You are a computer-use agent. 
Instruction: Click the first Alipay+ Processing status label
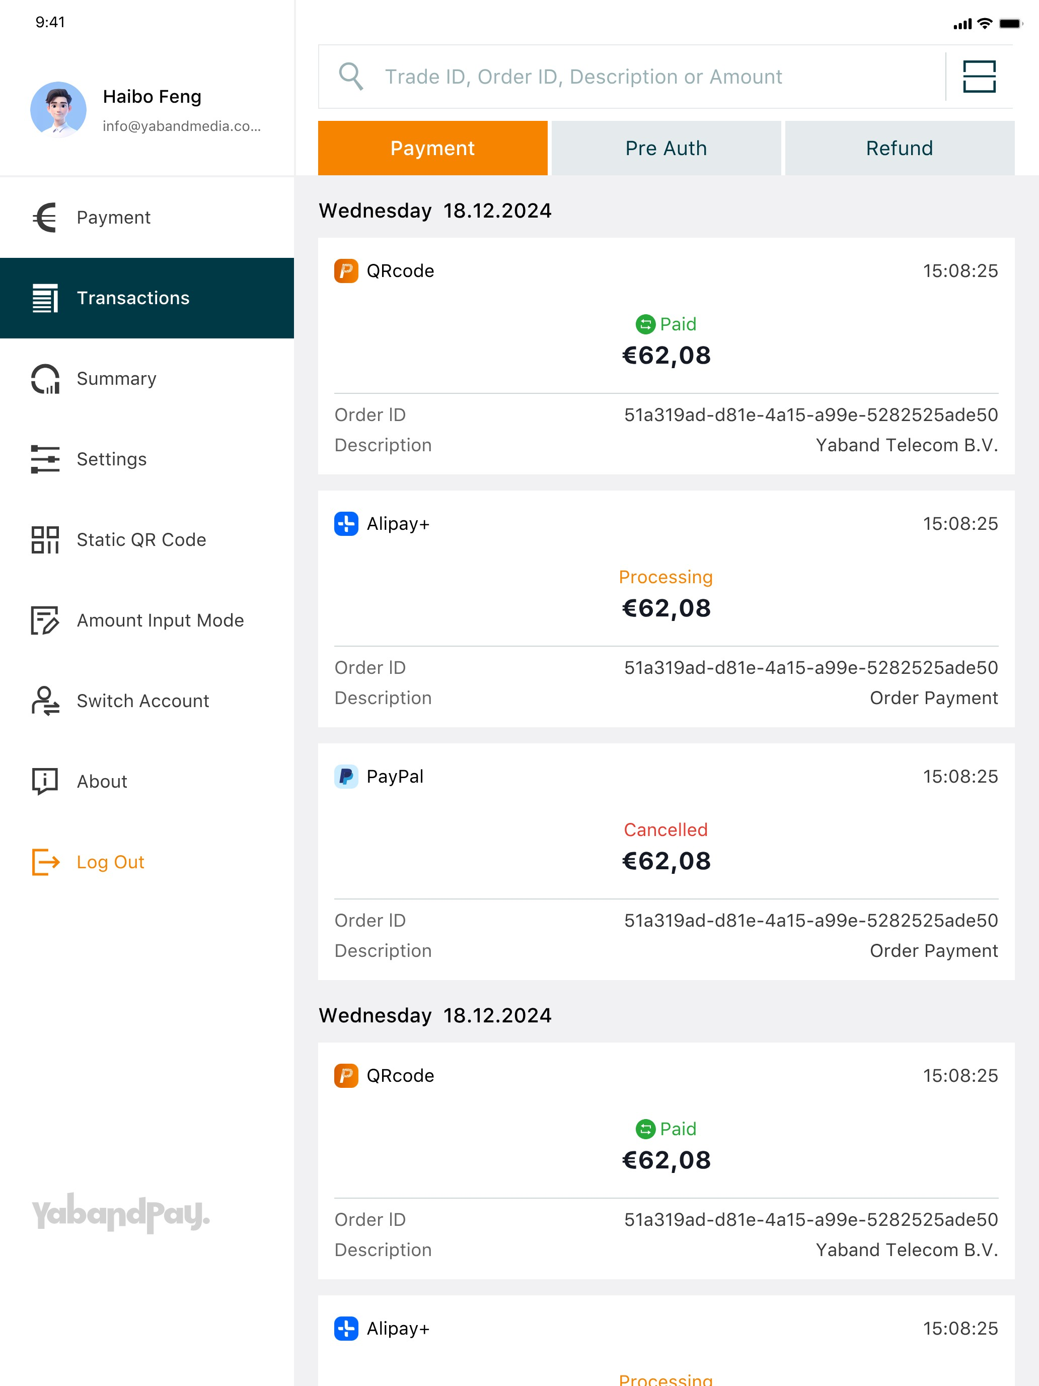coord(666,577)
